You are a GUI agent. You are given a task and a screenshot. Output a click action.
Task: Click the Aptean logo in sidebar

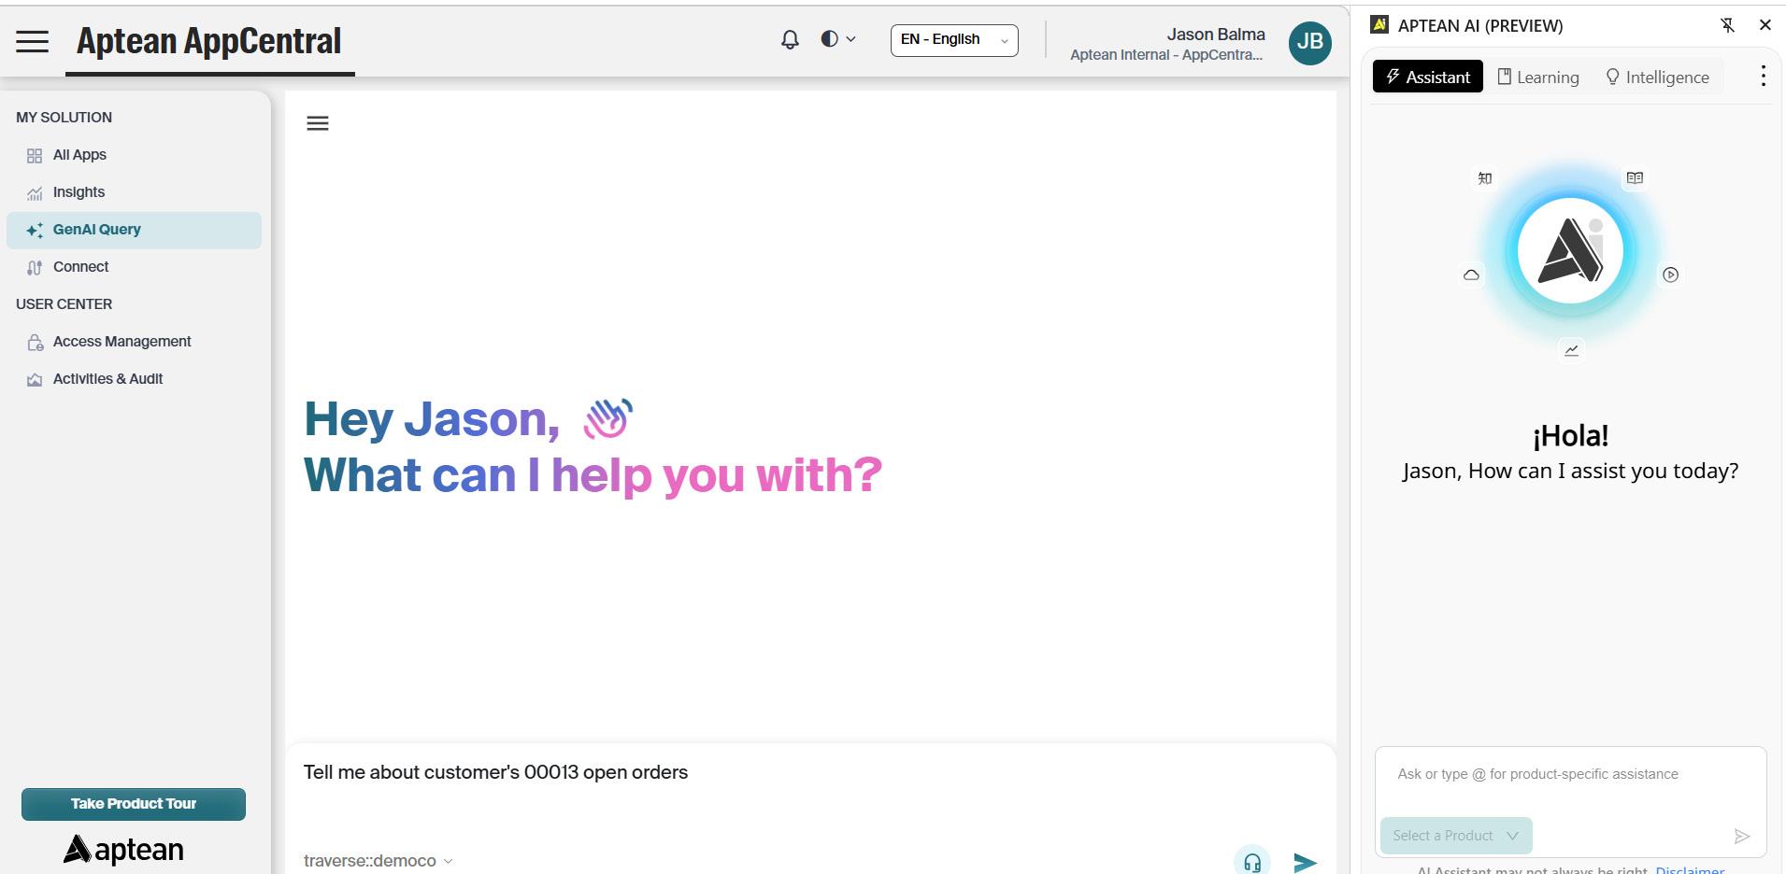123,850
